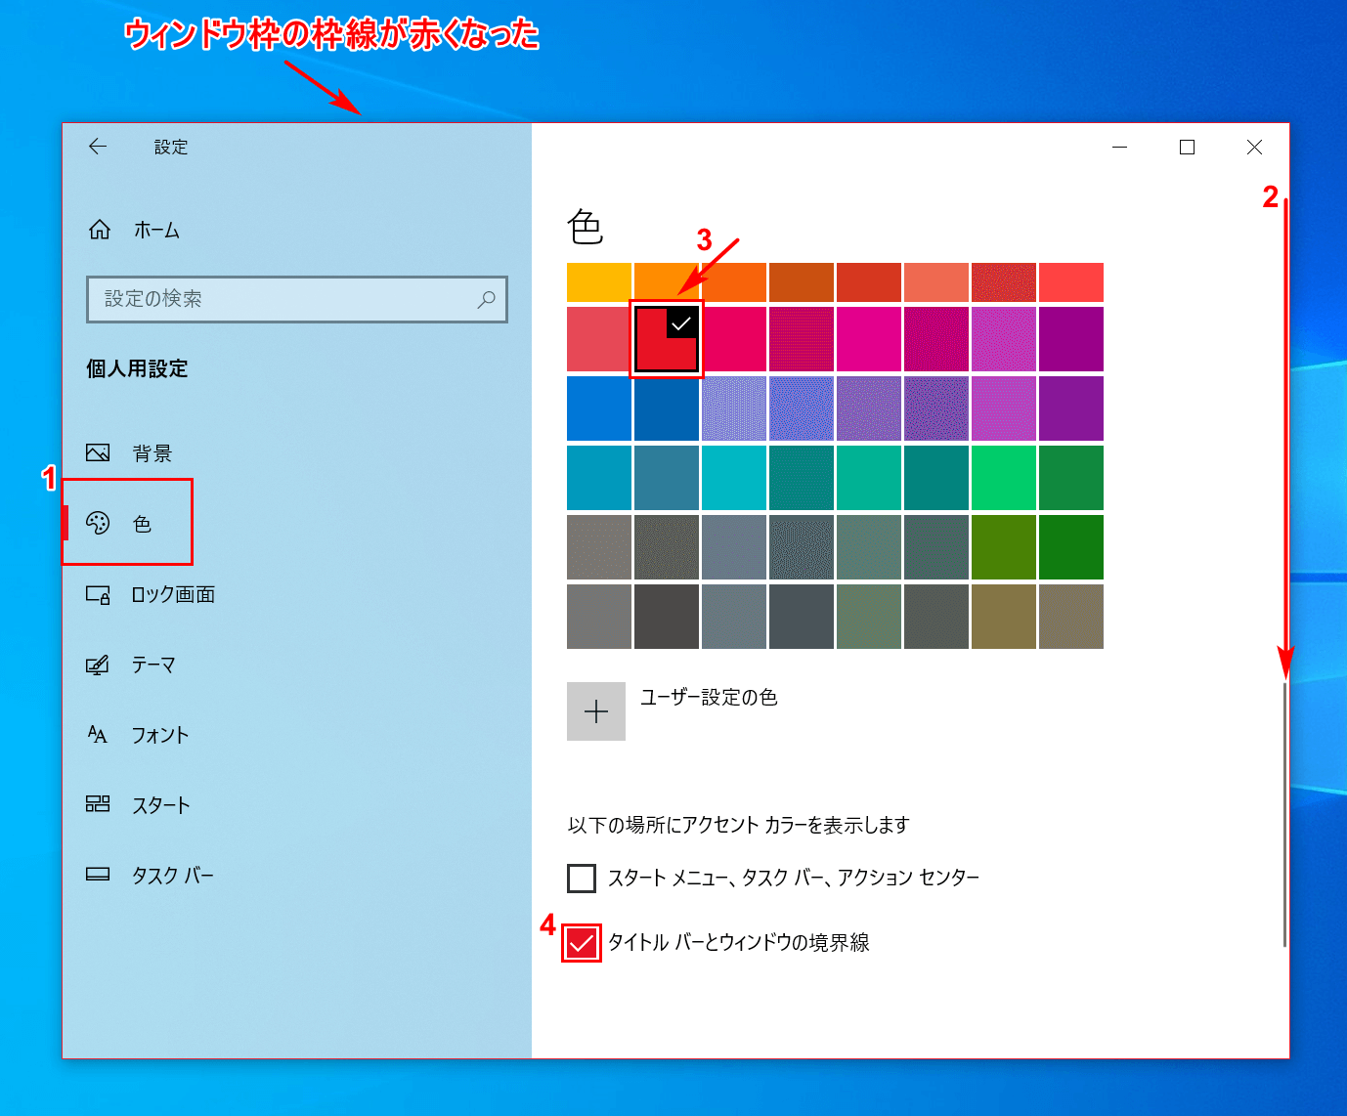This screenshot has height=1116, width=1347.
Task: Click the back arrow in Settings header
Action: pyautogui.click(x=98, y=147)
